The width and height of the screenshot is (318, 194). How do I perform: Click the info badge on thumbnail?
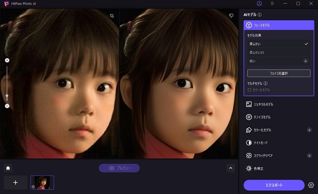[33, 187]
